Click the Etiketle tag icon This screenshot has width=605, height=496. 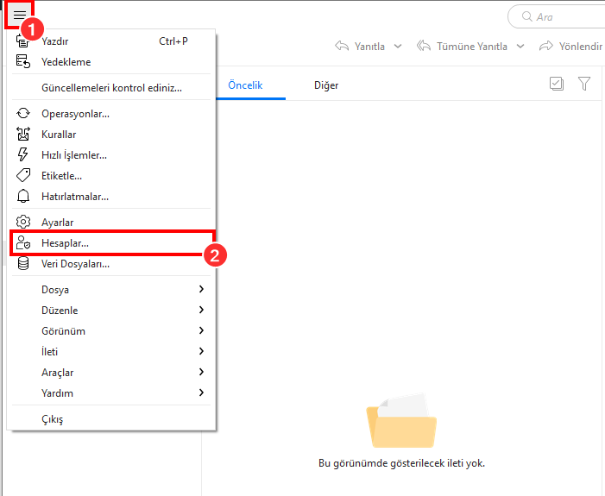(23, 176)
